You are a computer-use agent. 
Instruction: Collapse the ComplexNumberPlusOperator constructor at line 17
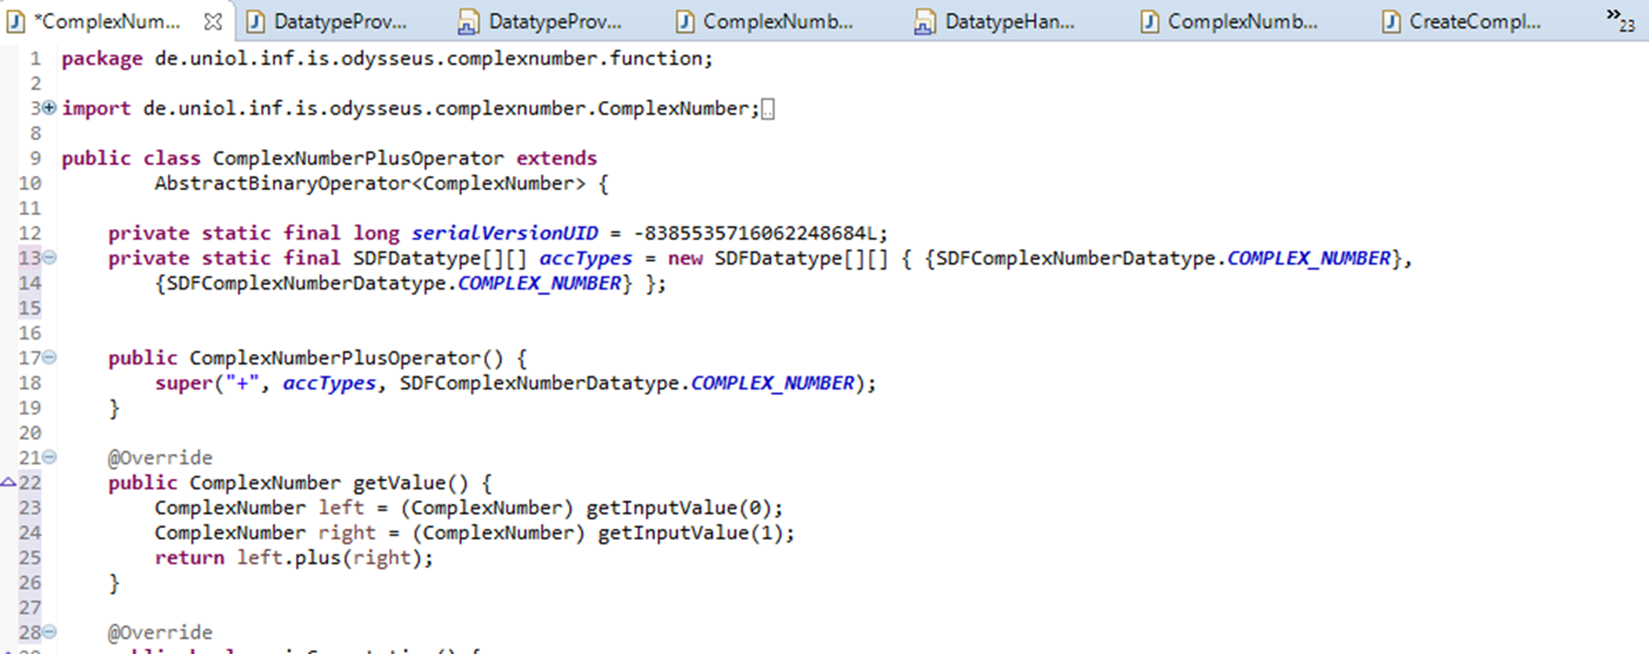point(50,358)
